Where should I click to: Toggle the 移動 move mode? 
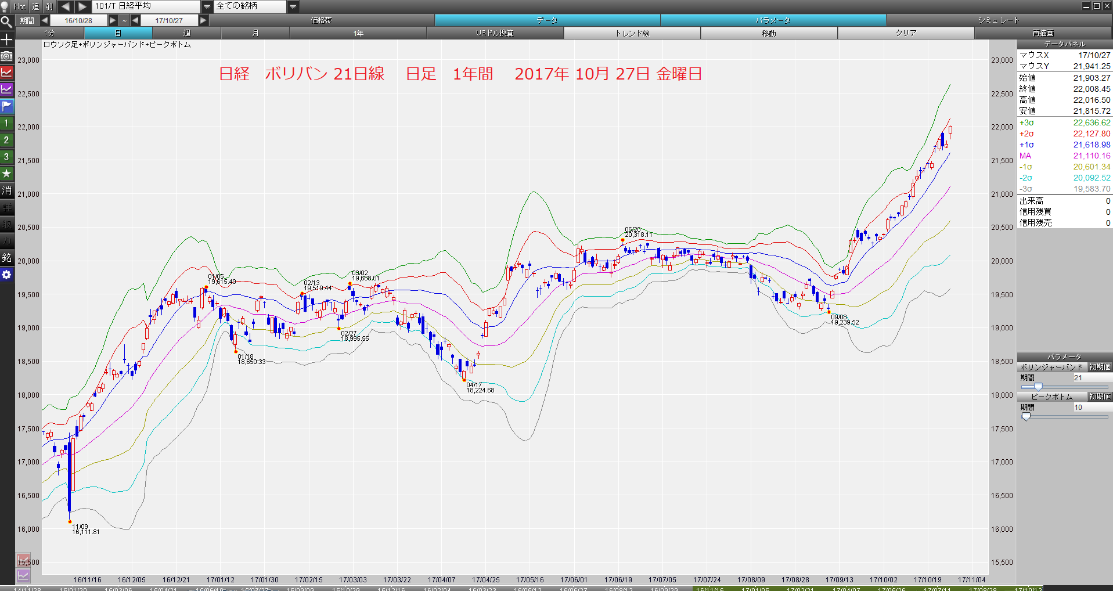[x=769, y=33]
